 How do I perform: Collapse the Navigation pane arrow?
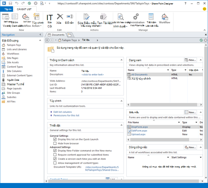[40, 35]
